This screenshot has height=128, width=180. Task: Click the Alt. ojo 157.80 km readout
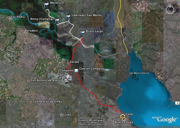(x=170, y=127)
